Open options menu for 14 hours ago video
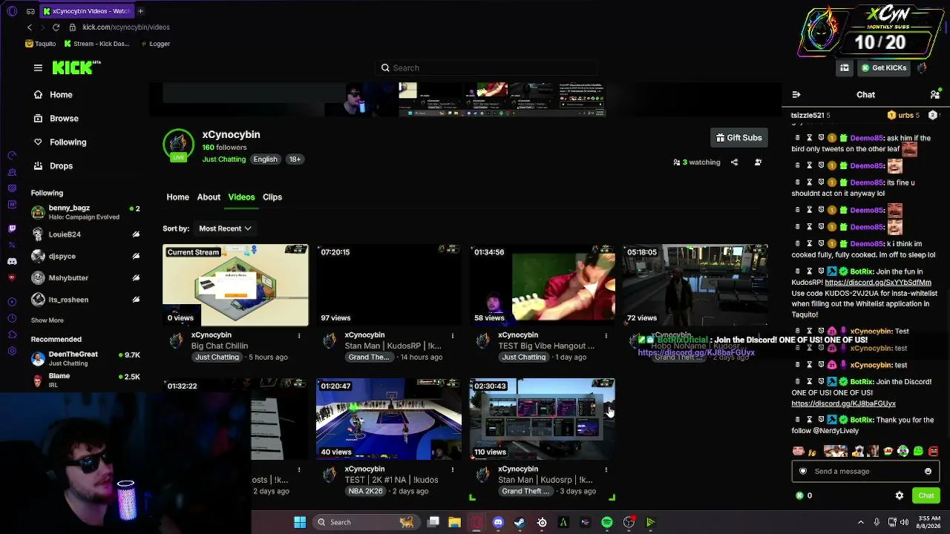950x534 pixels. click(x=453, y=336)
